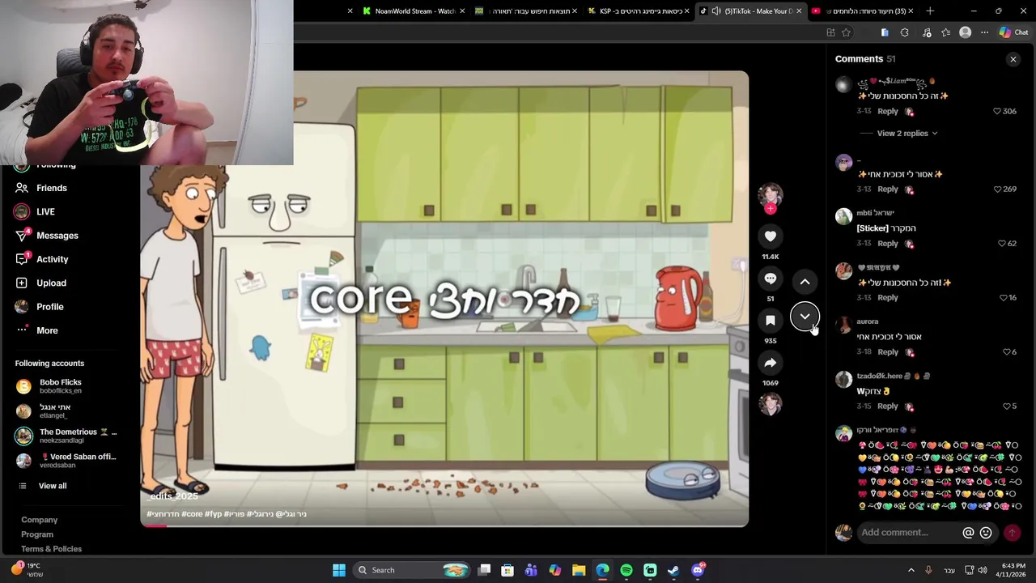Like the video with the heart icon
Viewport: 1036px width, 583px height.
click(771, 236)
